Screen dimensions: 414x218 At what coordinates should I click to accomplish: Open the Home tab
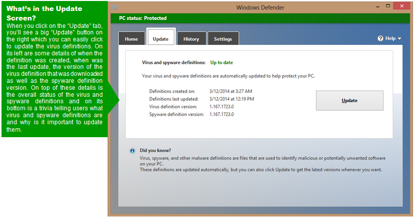(x=132, y=39)
